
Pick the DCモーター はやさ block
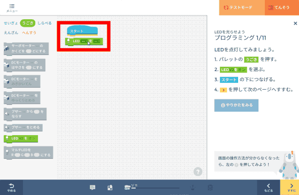coord(25,65)
